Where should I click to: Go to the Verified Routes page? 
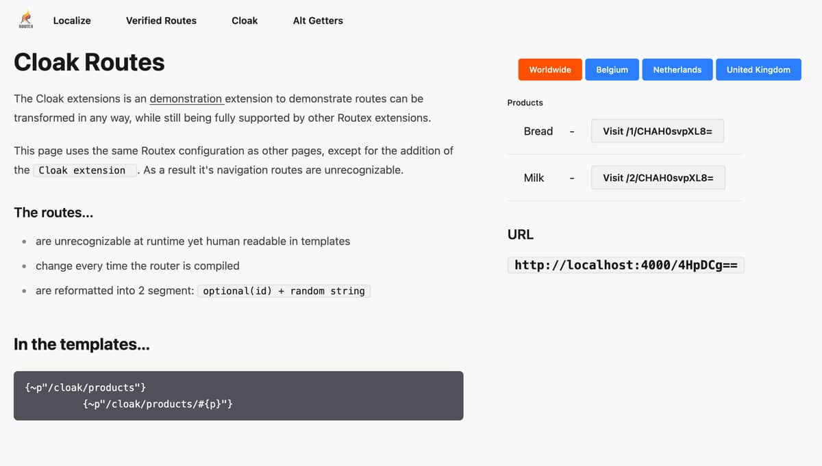pos(161,21)
